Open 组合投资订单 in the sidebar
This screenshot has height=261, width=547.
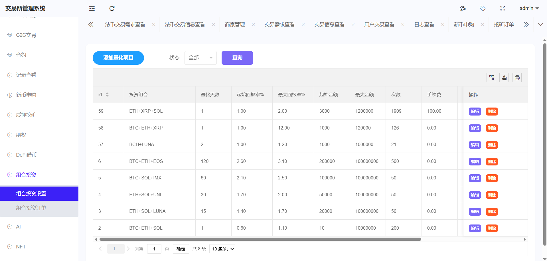[31, 208]
